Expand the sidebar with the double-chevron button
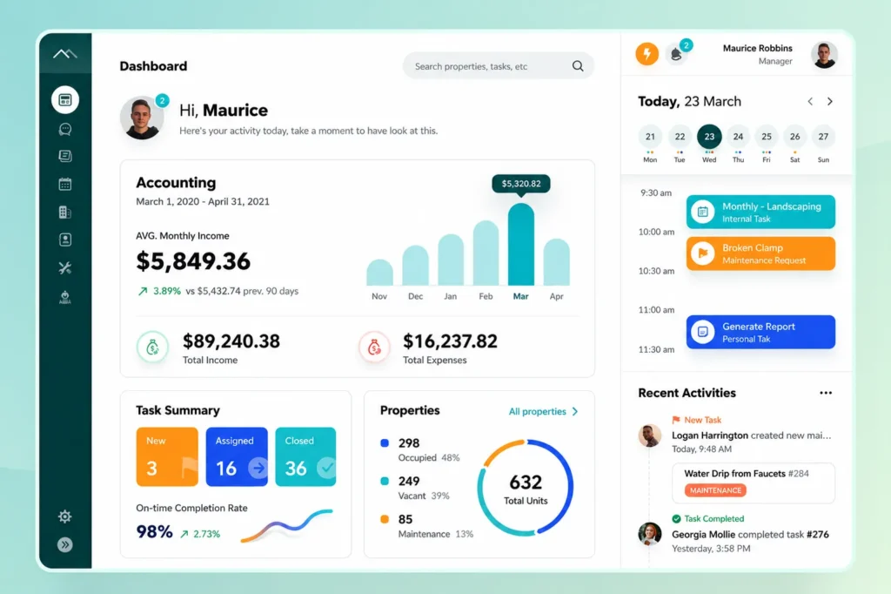 pos(64,545)
